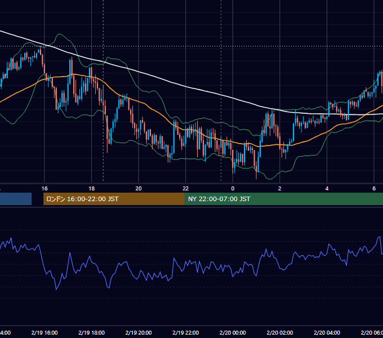Click the 2/20 00:00 time label
Screen dimensions: 383x338
point(233,332)
